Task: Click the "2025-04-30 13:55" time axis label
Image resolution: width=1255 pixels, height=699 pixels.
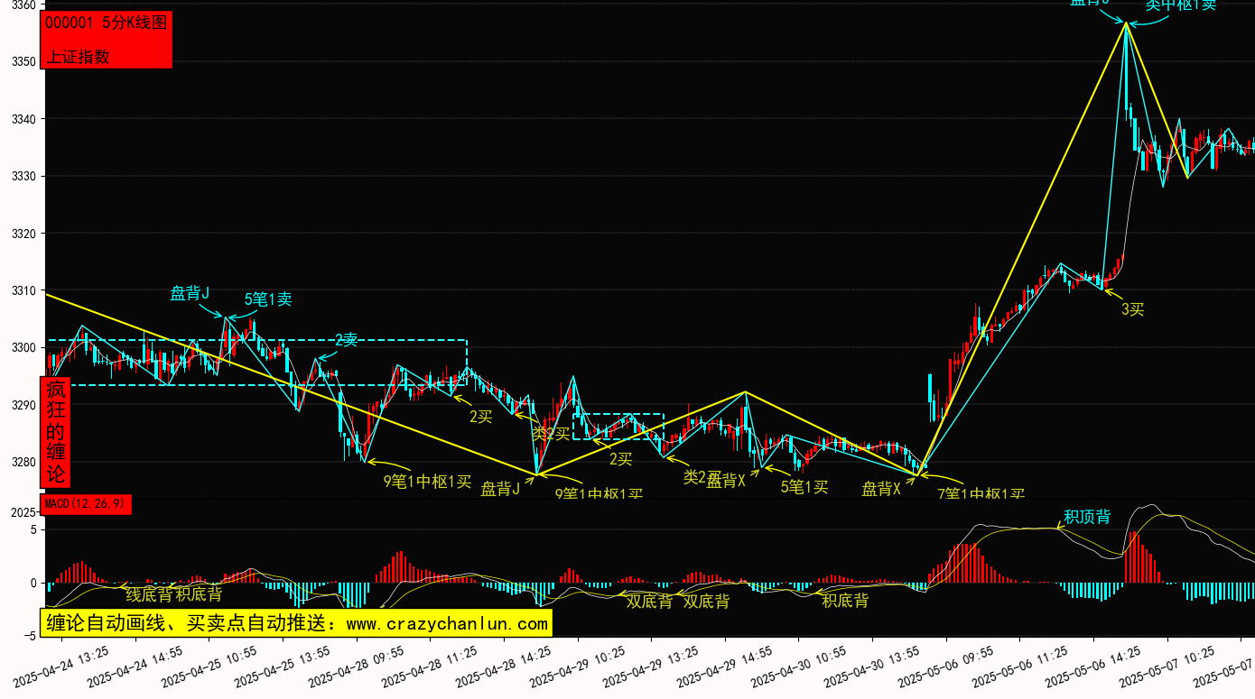Action: [x=873, y=666]
